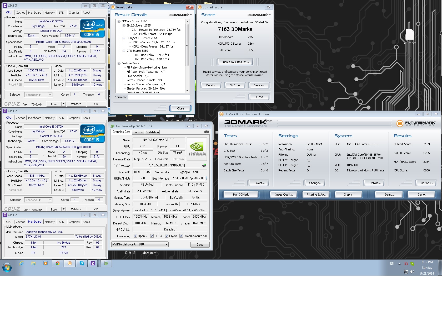Click To Excel button in Score window
442x336 pixels.
(x=235, y=85)
